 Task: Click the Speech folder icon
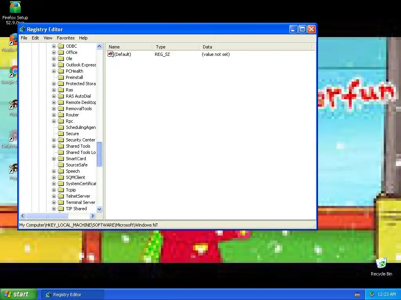coord(61,171)
